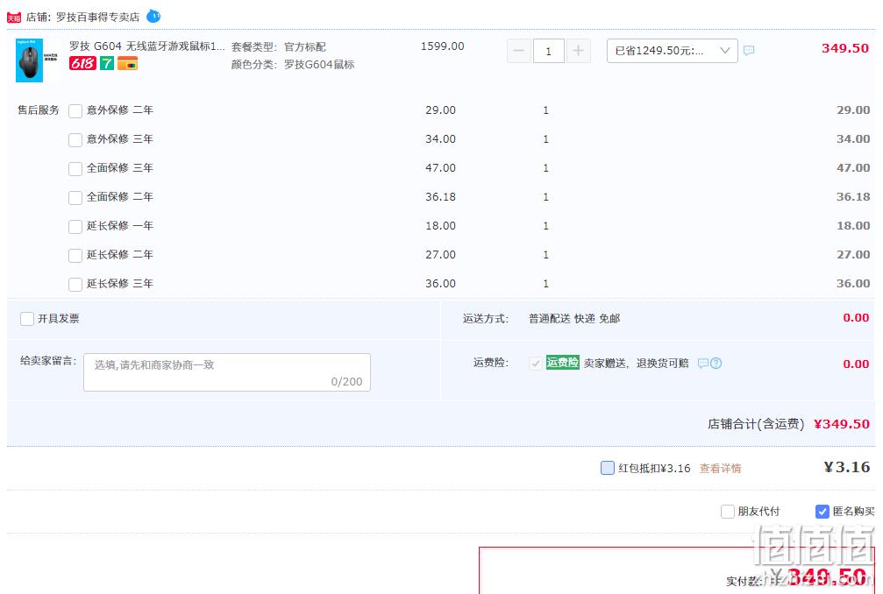883x594 pixels.
Task: Click the Tmall logo beside the store name
Action: point(13,18)
